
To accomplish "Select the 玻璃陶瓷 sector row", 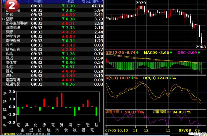I will (x=52, y=84).
